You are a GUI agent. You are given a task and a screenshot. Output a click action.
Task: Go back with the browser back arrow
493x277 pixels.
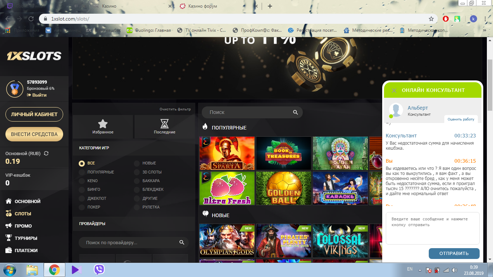click(x=8, y=19)
